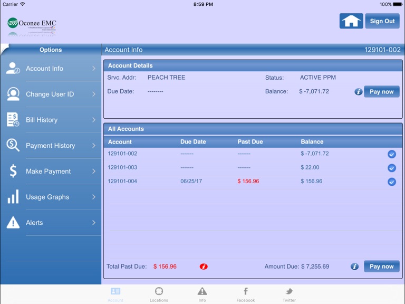
Task: Click battery icon in status bar
Action: (x=398, y=4)
